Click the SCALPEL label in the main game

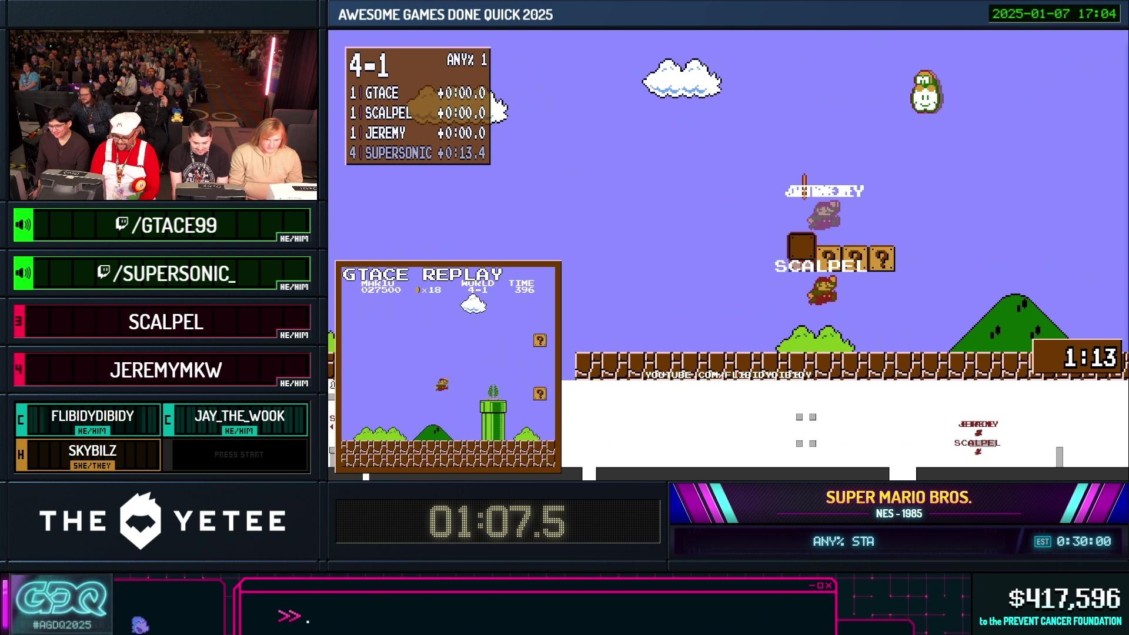click(x=820, y=266)
